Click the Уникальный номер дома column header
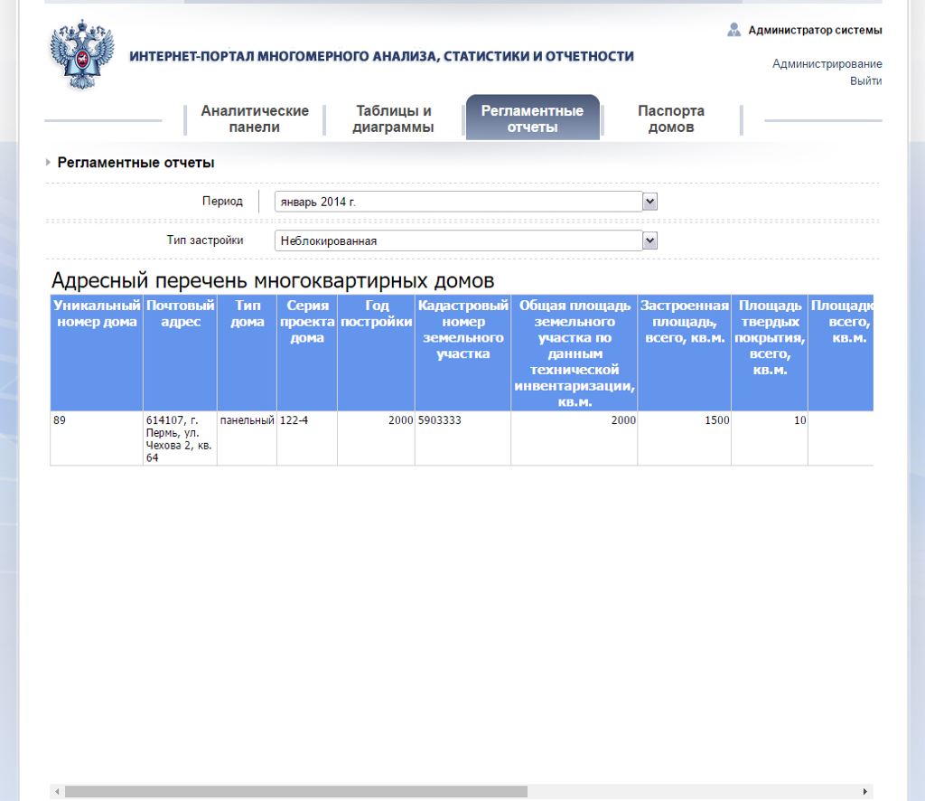Viewport: 925px width, 801px height. pyautogui.click(x=96, y=314)
